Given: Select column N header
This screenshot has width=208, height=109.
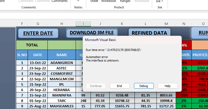Looking at the screenshot, I should [x=184, y=24].
